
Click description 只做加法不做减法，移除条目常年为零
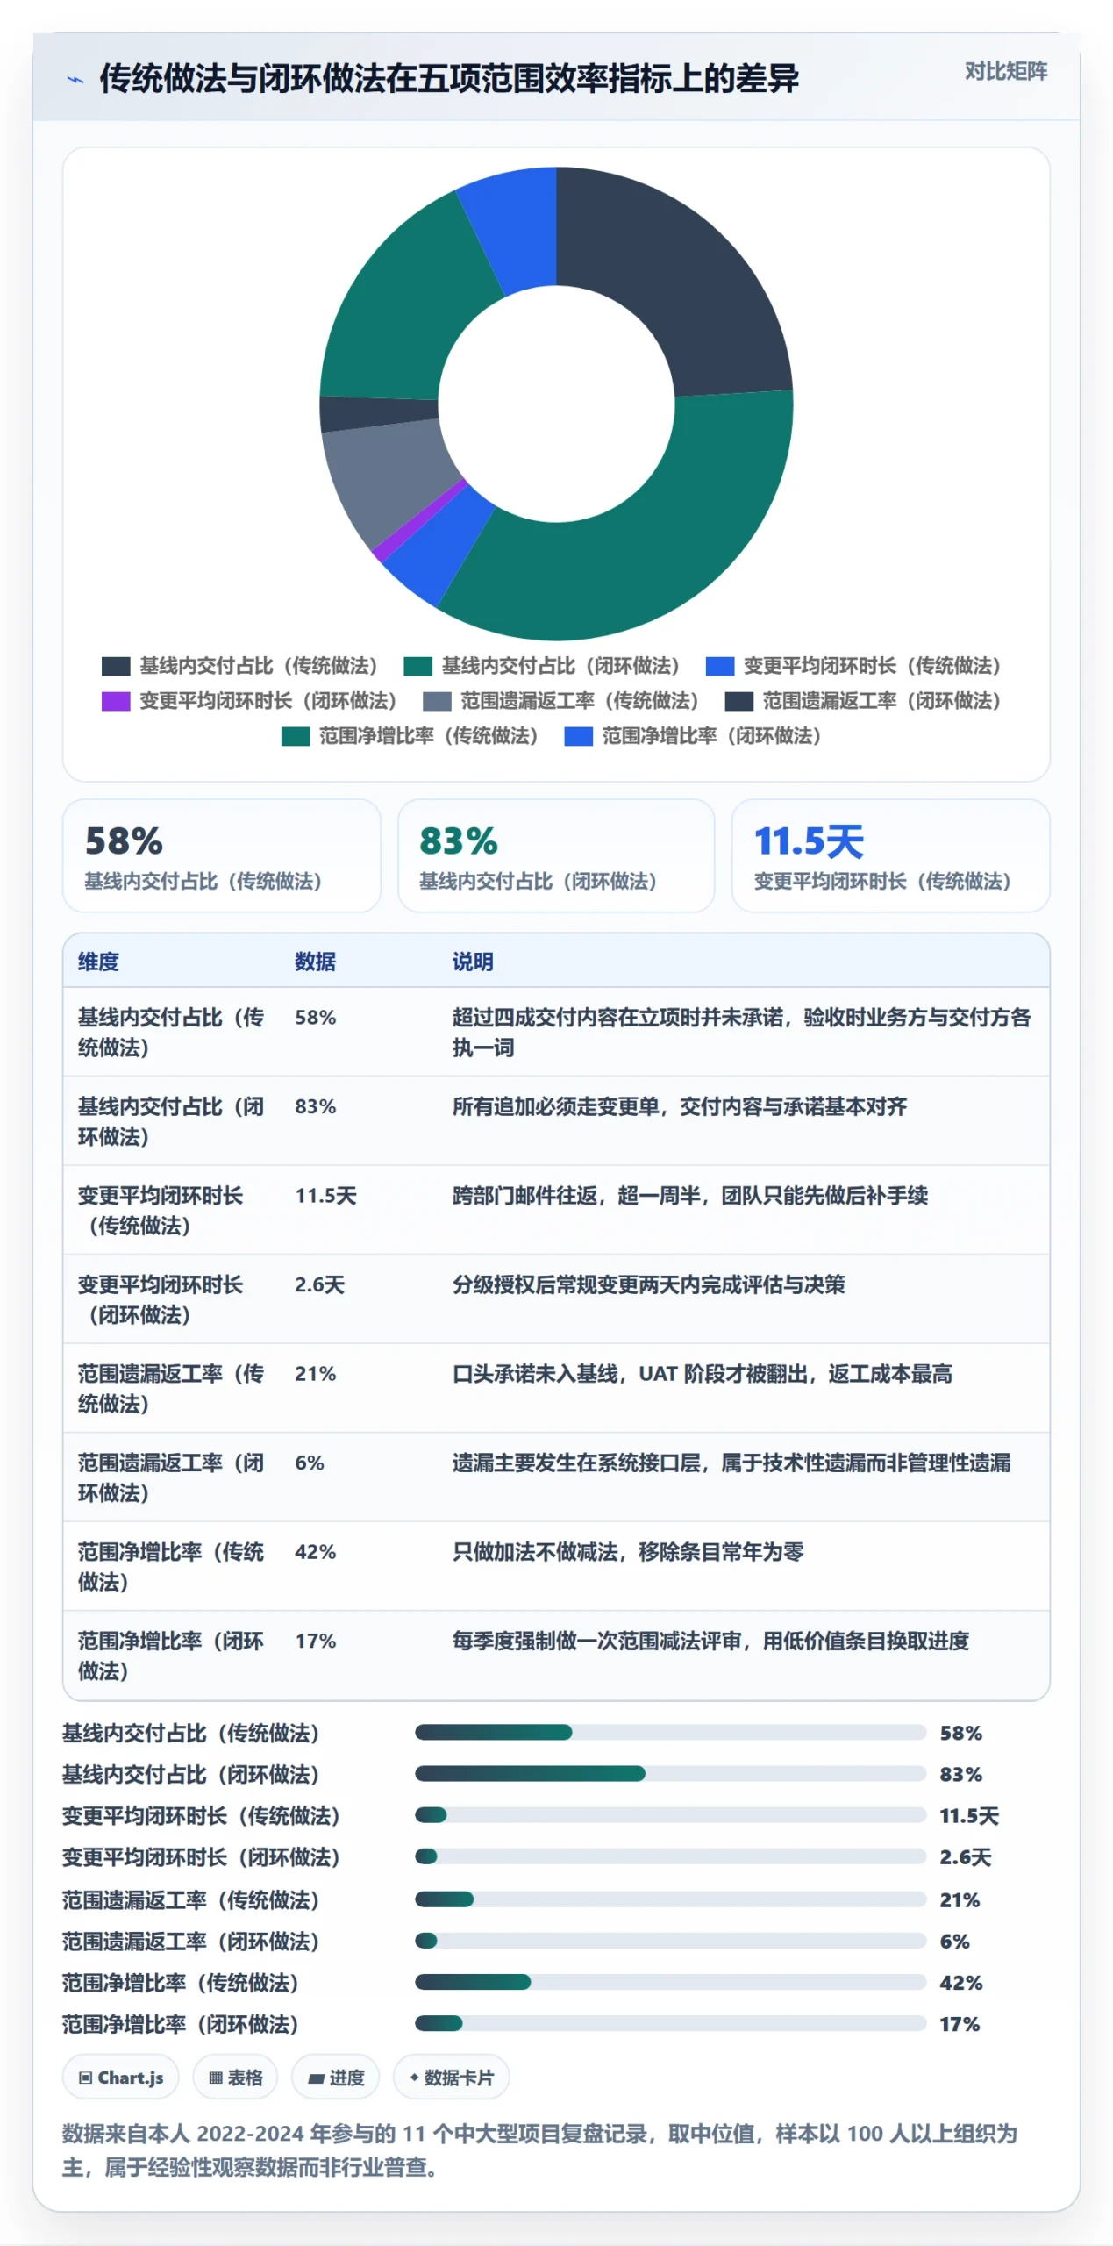[x=628, y=1552]
